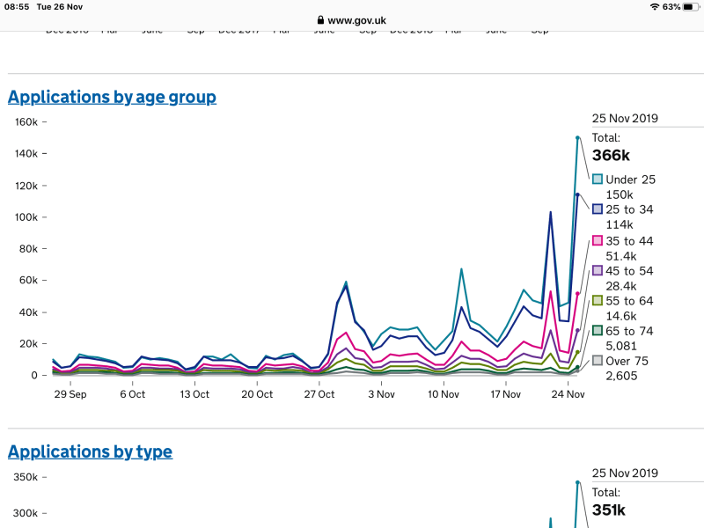Select the Under 25 legend swatch

click(598, 180)
